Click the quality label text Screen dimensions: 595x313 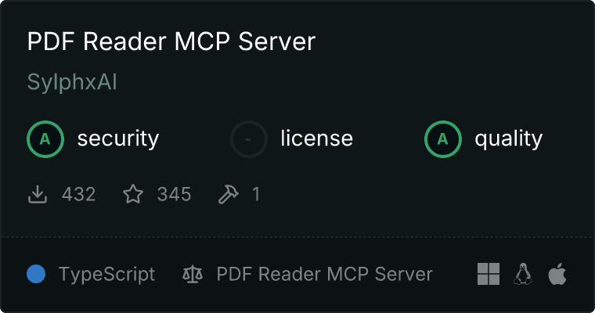click(x=508, y=139)
